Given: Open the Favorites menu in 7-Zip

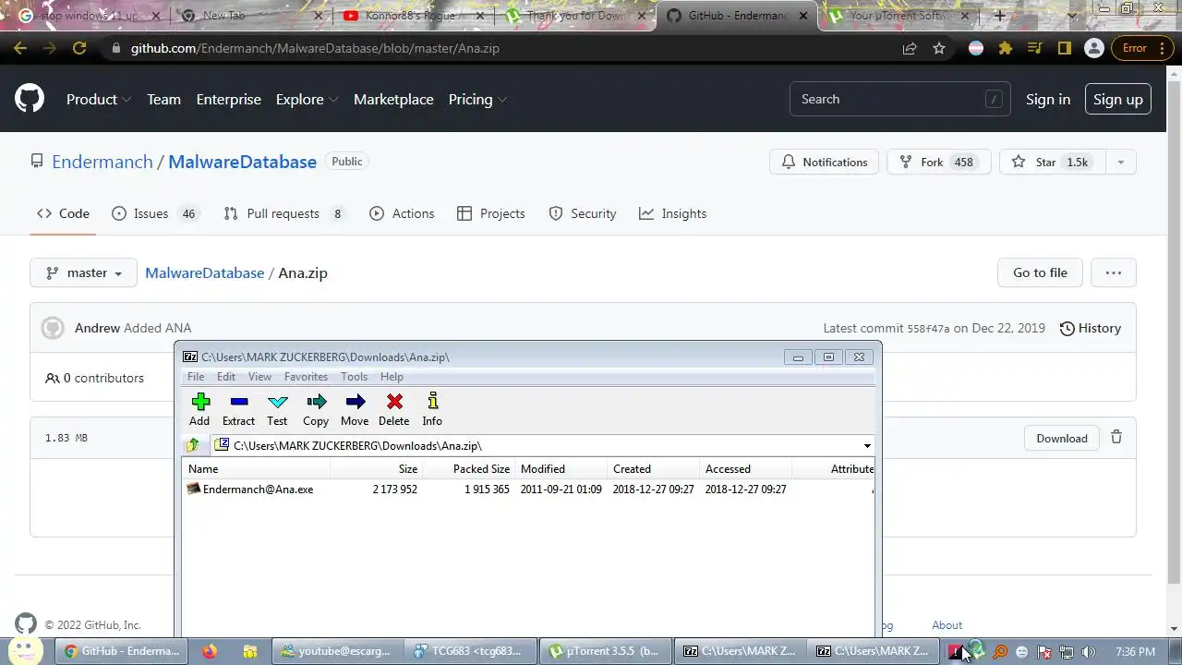Looking at the screenshot, I should click(x=306, y=376).
